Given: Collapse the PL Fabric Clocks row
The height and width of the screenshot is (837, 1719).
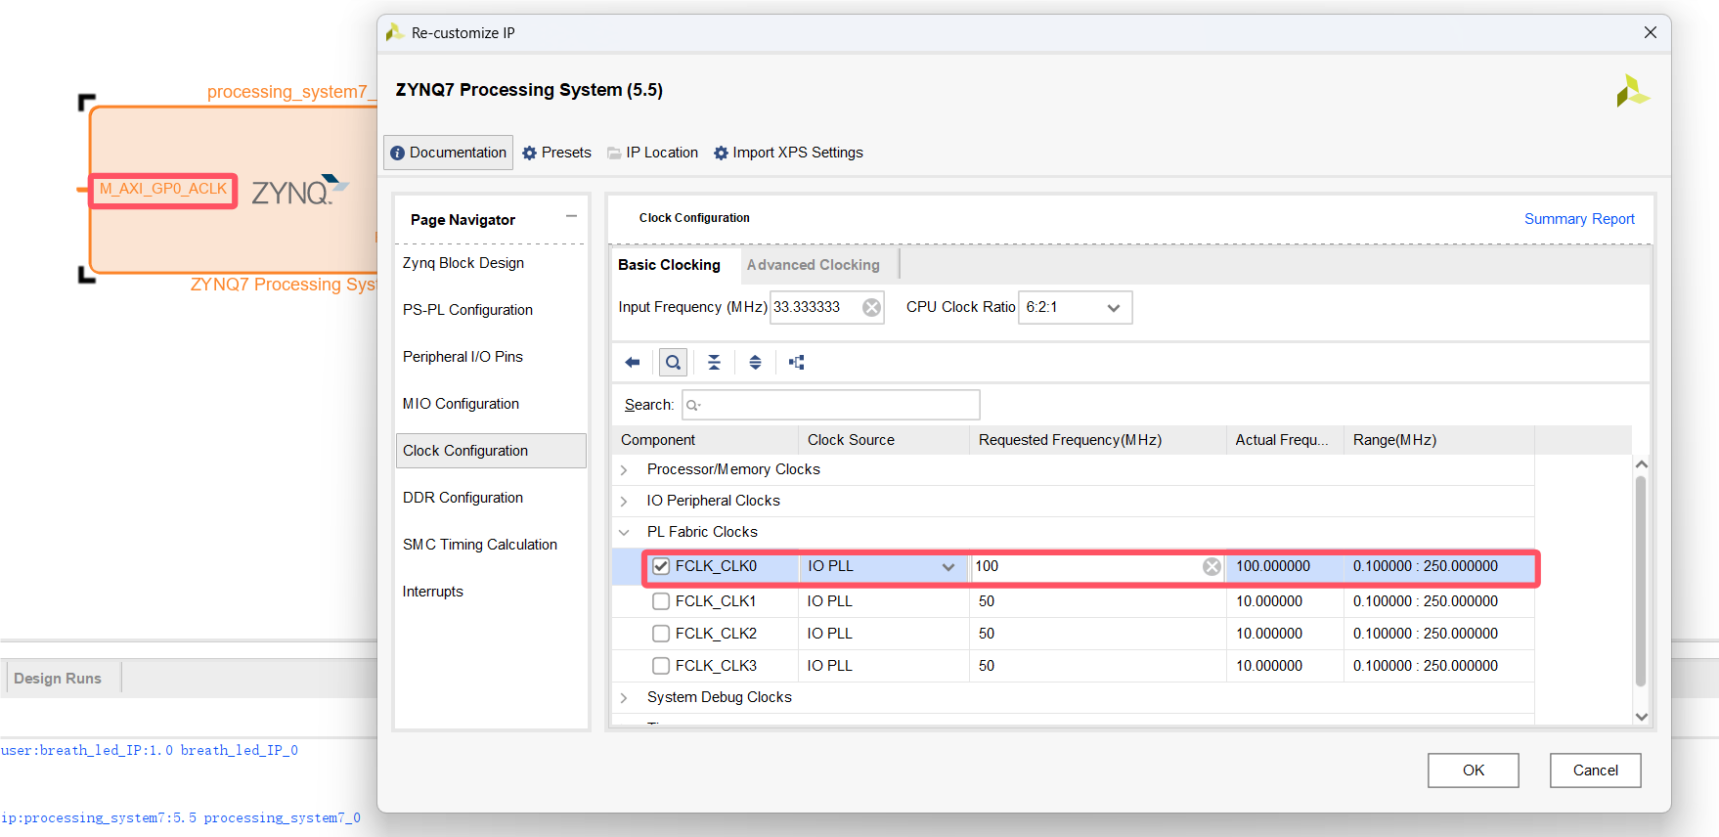Looking at the screenshot, I should 624,533.
